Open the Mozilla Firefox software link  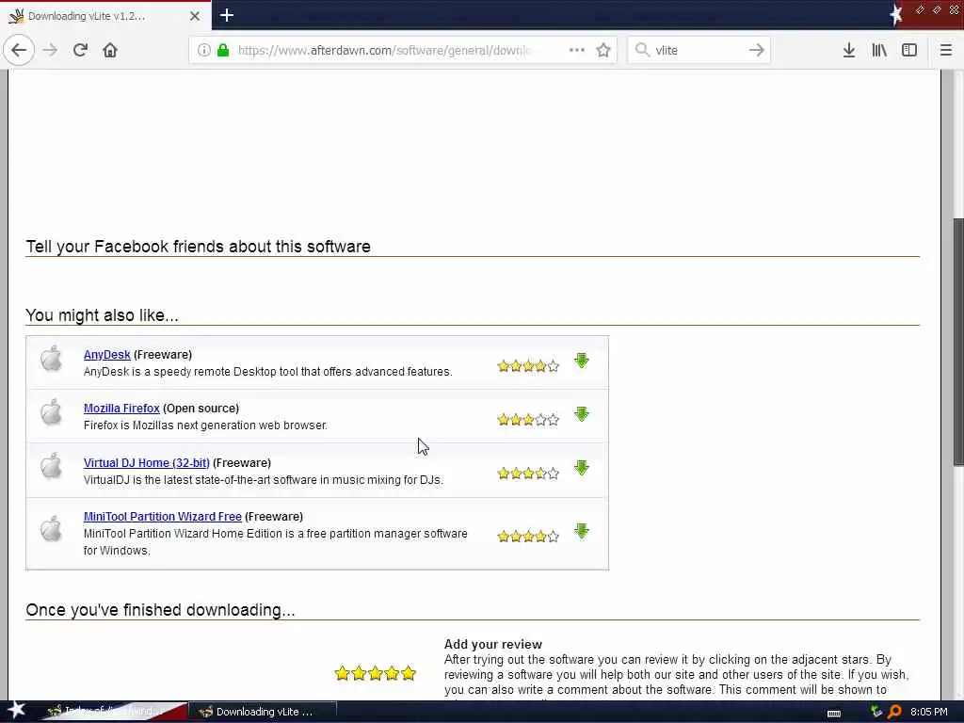(x=121, y=409)
